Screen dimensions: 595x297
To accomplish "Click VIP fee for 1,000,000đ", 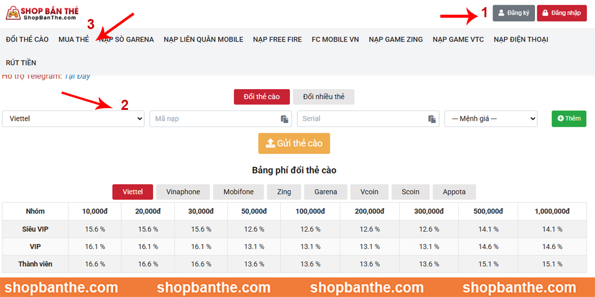I will coord(552,247).
